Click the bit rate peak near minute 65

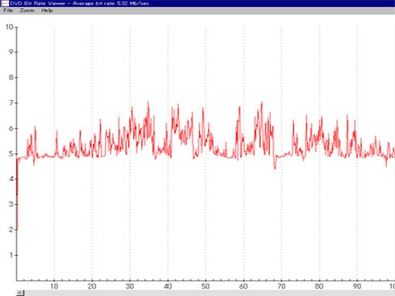262,103
